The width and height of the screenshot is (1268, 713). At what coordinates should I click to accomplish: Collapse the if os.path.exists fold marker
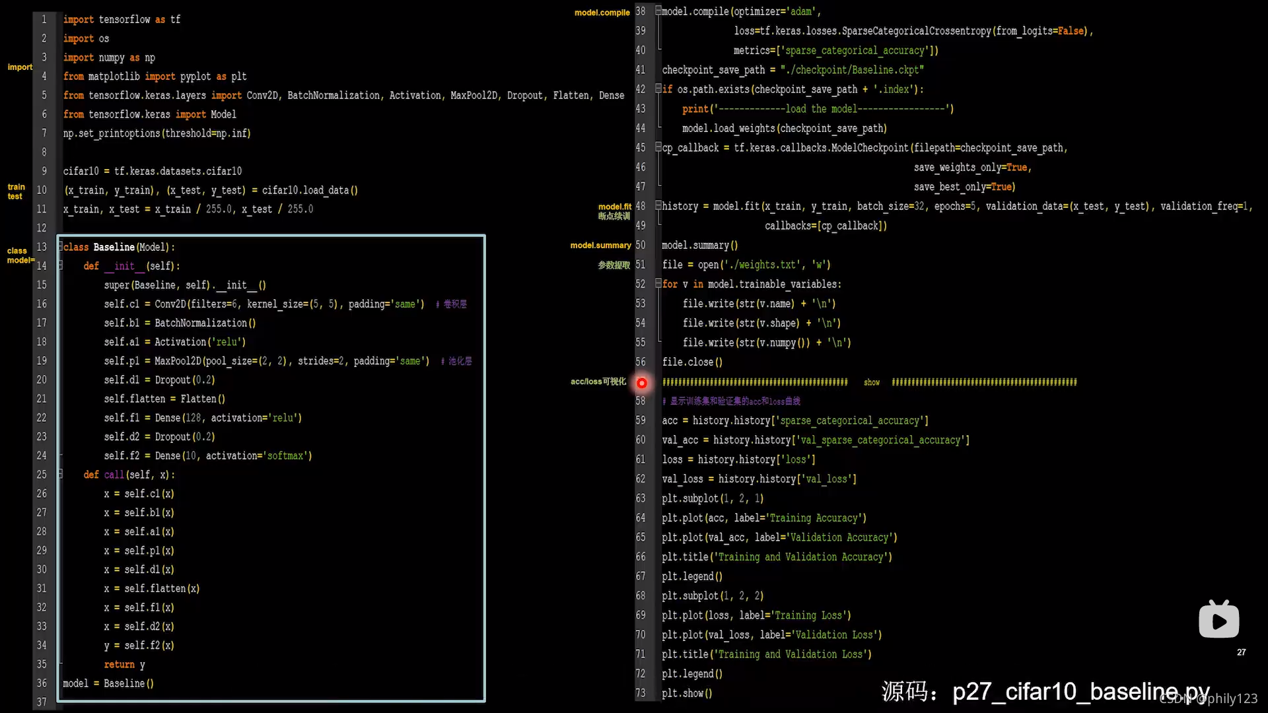[658, 88]
